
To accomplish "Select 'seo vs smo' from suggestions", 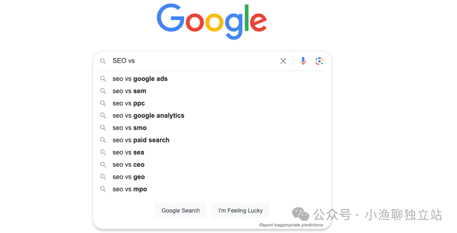I will (212, 128).
